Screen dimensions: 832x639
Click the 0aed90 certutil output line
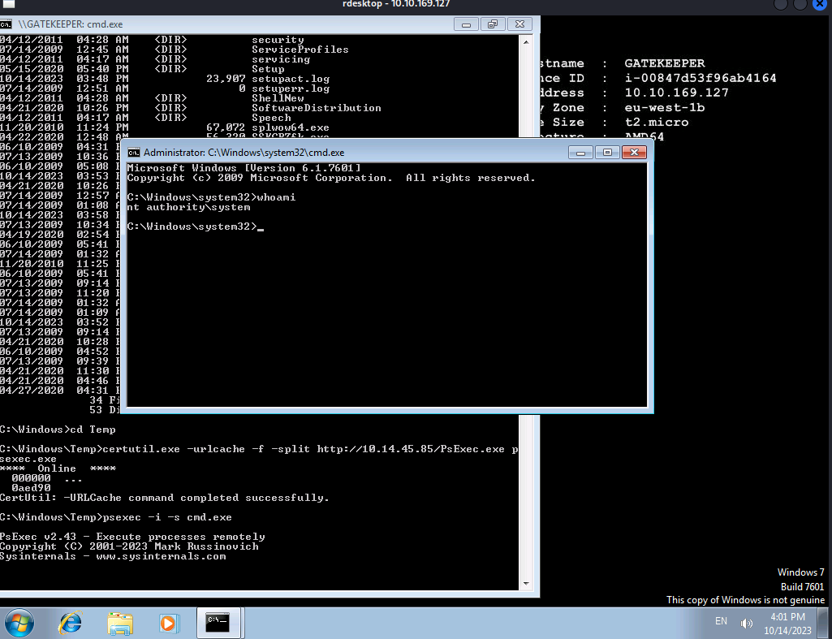32,488
